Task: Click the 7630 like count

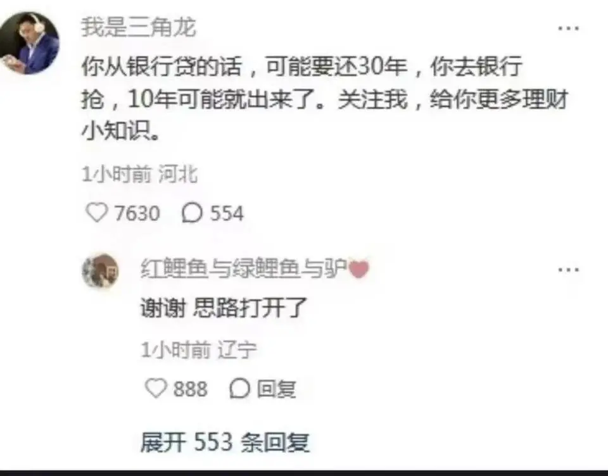Action: click(137, 213)
